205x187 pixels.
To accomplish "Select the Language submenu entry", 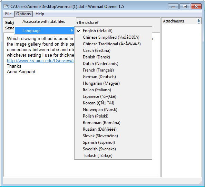I will [x=45, y=31].
